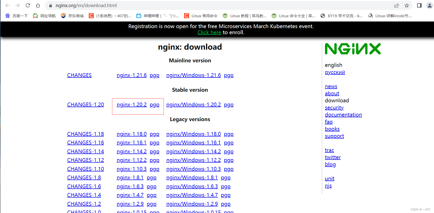
Task: Download nginx/Windows-1.18.0
Action: pyautogui.click(x=193, y=134)
